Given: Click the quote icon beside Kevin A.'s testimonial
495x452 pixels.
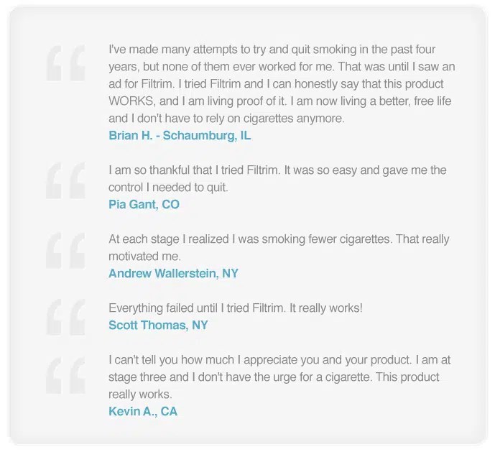Looking at the screenshot, I should click(x=66, y=376).
